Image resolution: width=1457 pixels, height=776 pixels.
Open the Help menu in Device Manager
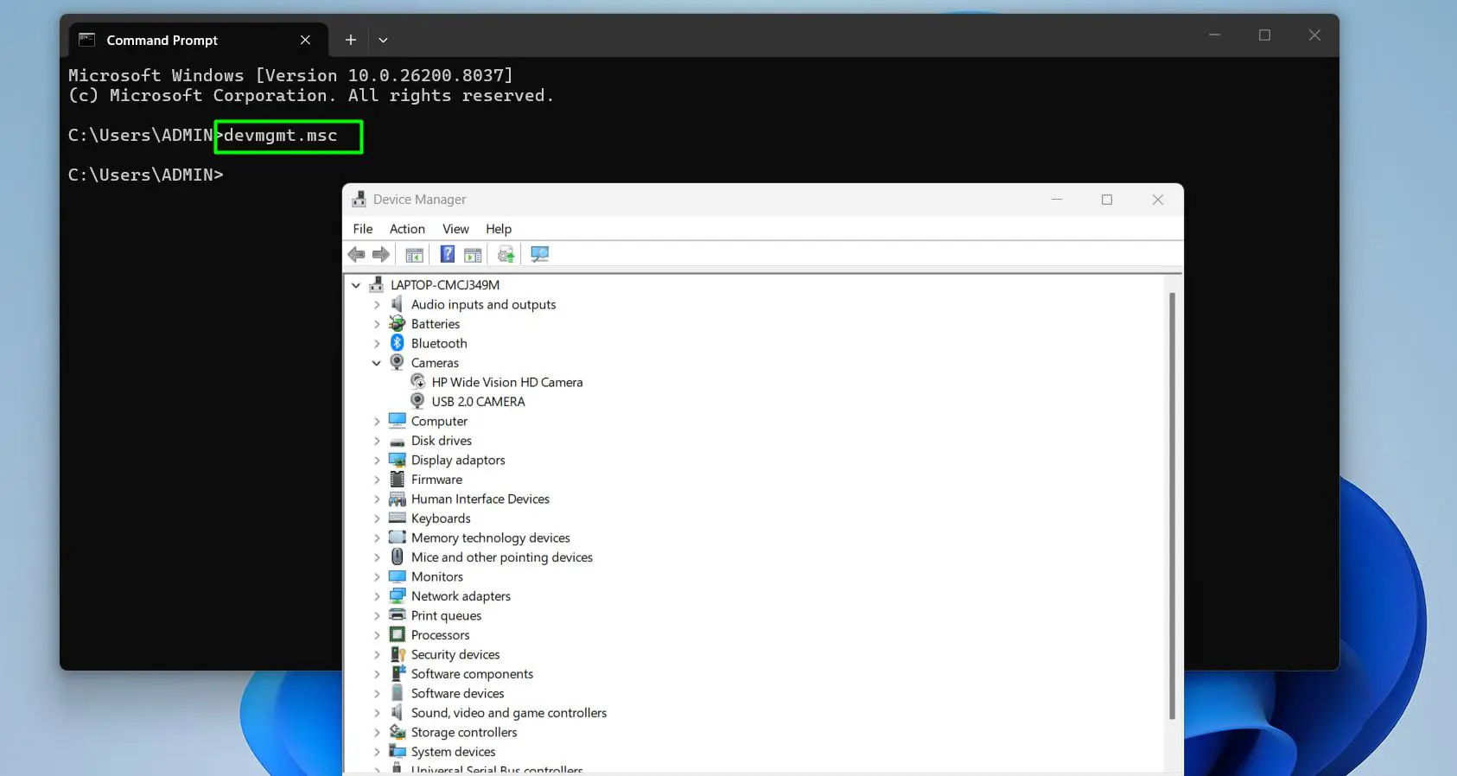(x=499, y=228)
